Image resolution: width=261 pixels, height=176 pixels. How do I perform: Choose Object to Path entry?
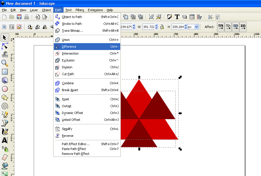click(87, 17)
